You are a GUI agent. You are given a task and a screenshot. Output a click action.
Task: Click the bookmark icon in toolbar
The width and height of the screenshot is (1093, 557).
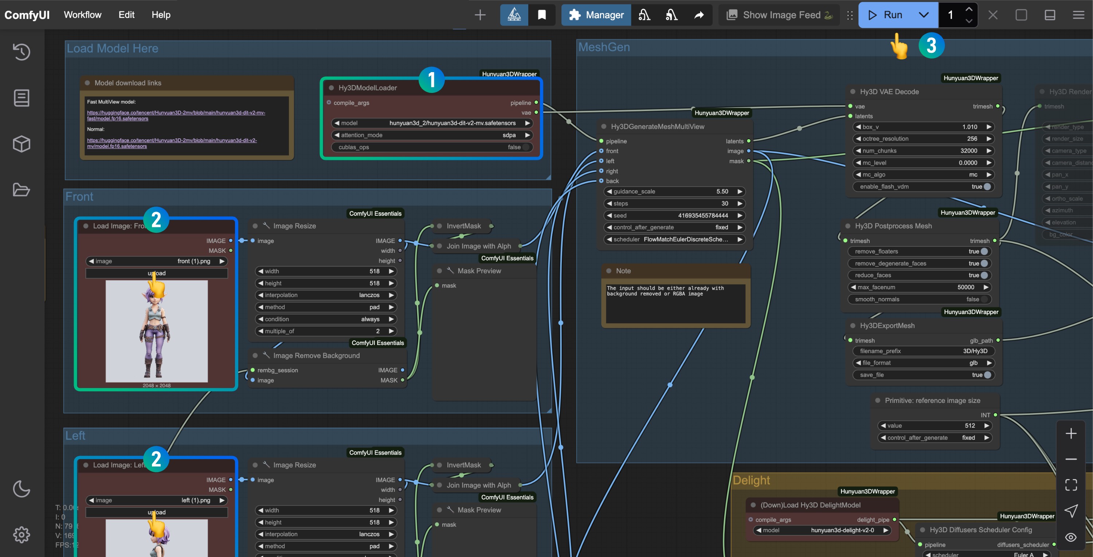542,15
